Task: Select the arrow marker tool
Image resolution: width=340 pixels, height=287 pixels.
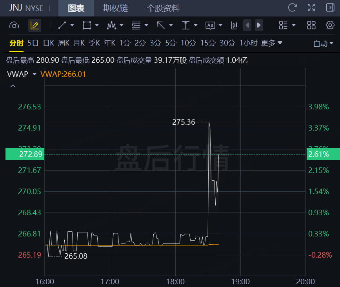Action: point(161,25)
